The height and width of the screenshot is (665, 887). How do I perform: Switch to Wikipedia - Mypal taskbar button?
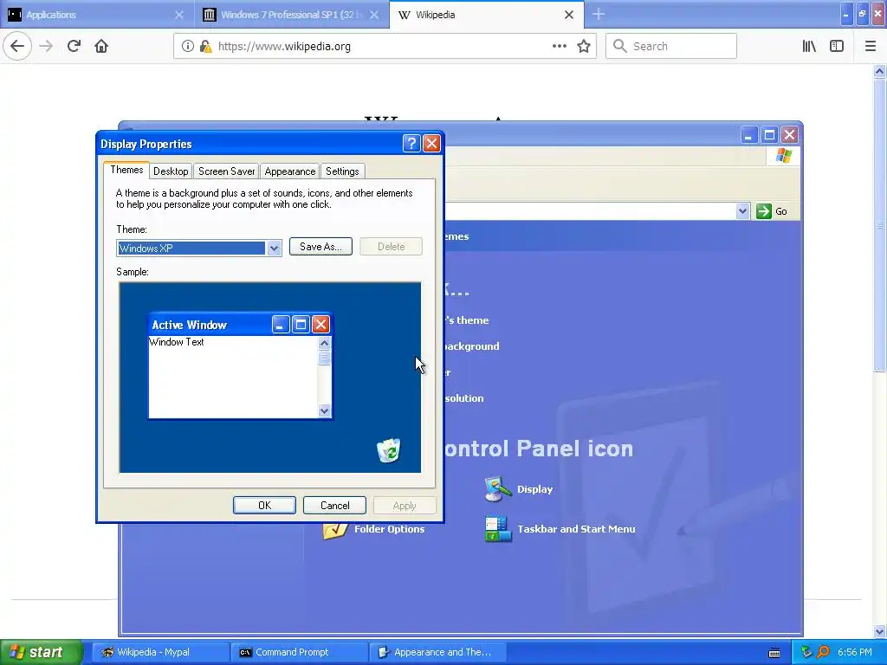coord(160,652)
